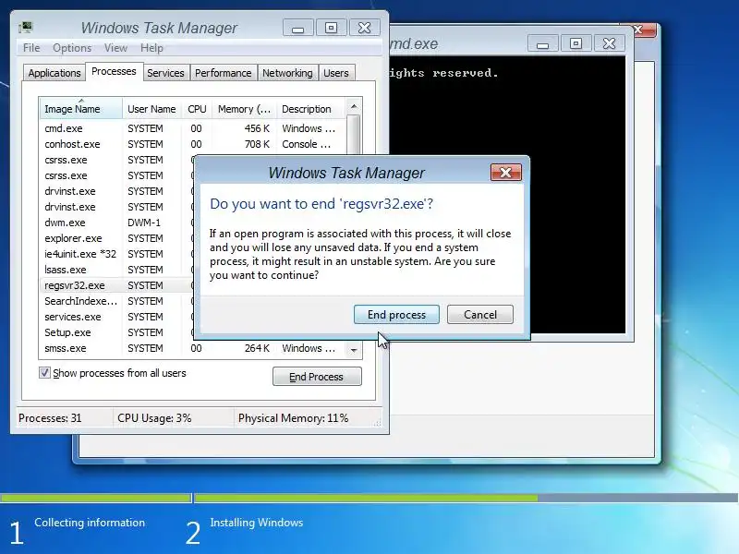Image resolution: width=739 pixels, height=554 pixels.
Task: Select explorer.exe process row
Action: click(x=117, y=238)
